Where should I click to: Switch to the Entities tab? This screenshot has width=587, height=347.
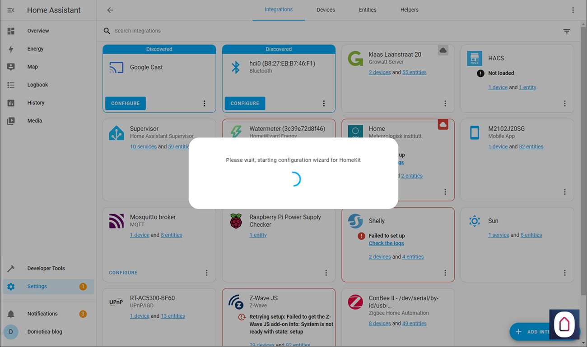point(368,10)
